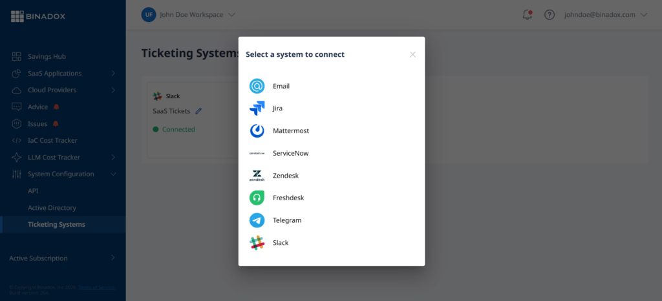The image size is (662, 301).
Task: Click the SaaS Applications pie icon
Action: (16, 74)
